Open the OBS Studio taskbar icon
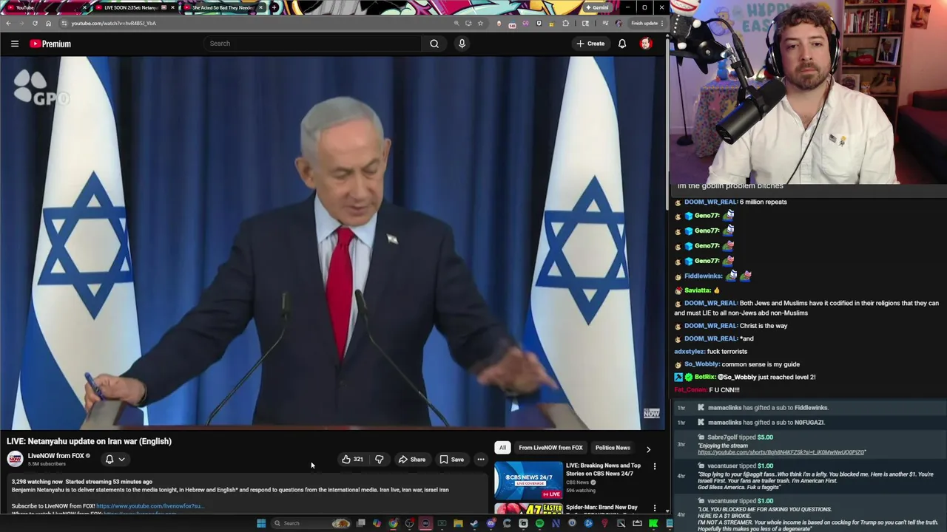947x532 pixels. (409, 523)
